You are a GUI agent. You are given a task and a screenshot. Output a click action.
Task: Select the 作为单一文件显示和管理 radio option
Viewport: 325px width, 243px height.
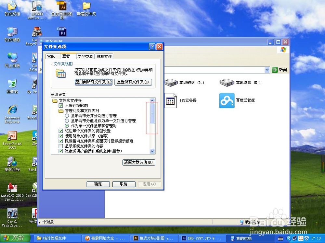coord(67,126)
